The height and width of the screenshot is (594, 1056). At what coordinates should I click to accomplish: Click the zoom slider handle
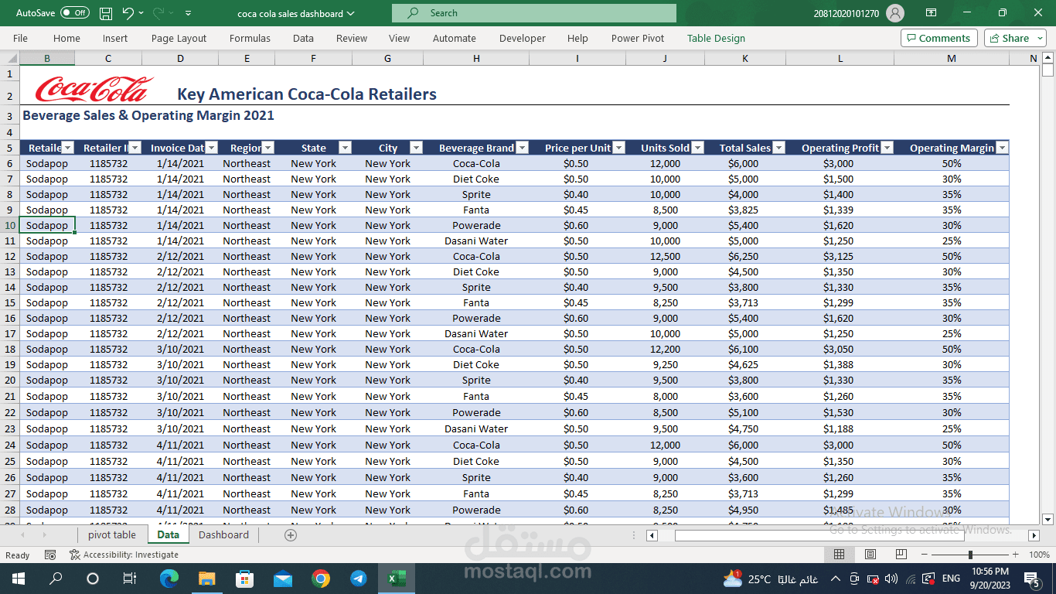point(970,555)
